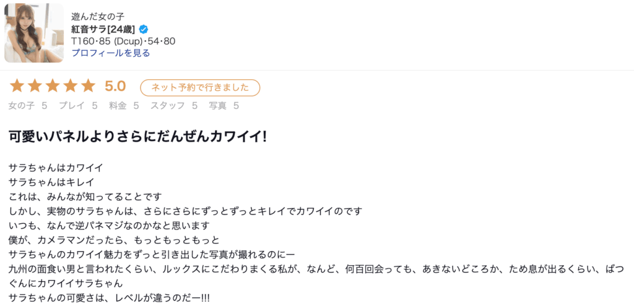This screenshot has width=634, height=306.
Task: Click the 女の子 5 rating item
Action: point(28,106)
